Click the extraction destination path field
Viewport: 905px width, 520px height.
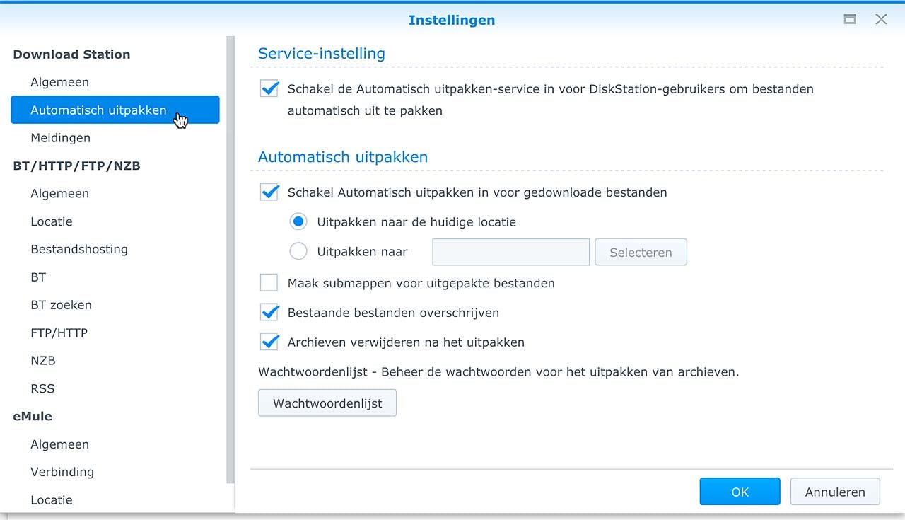coord(510,251)
